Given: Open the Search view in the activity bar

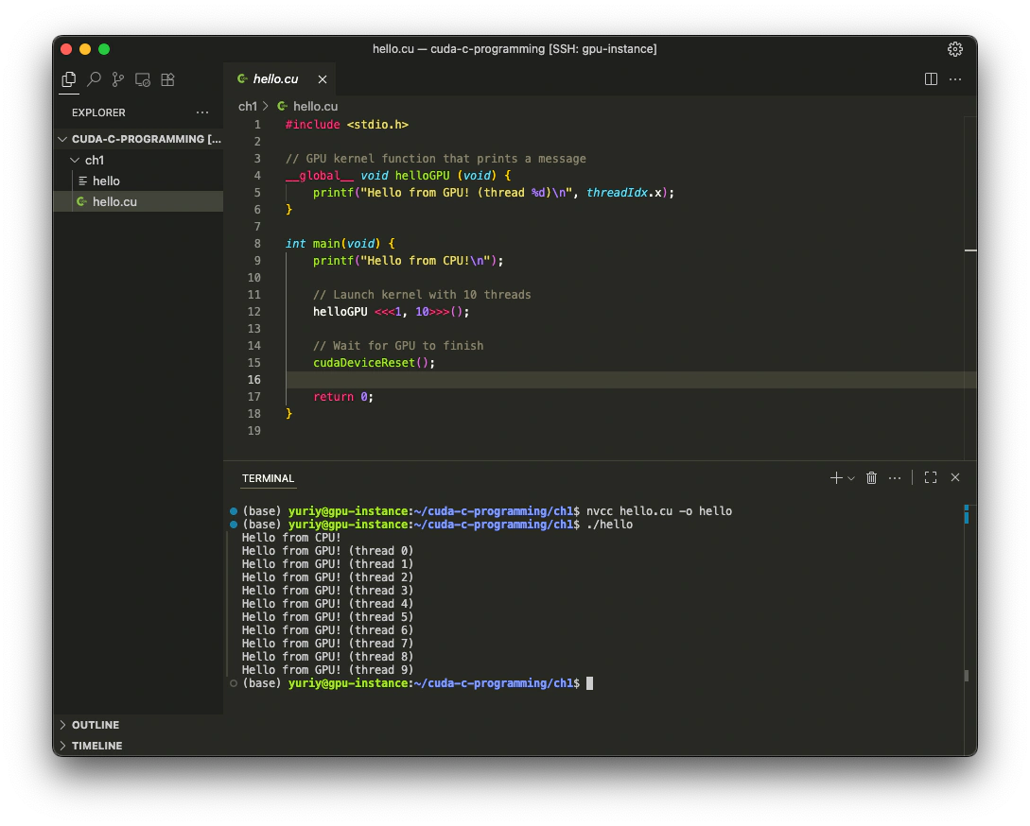Looking at the screenshot, I should click(x=93, y=79).
